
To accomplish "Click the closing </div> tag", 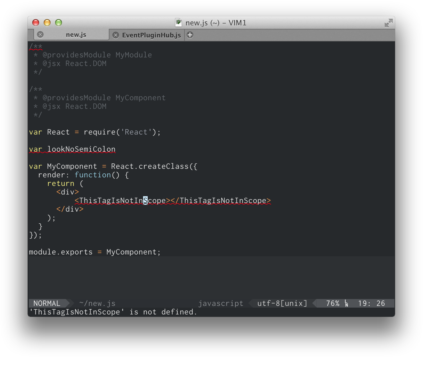I will point(70,209).
